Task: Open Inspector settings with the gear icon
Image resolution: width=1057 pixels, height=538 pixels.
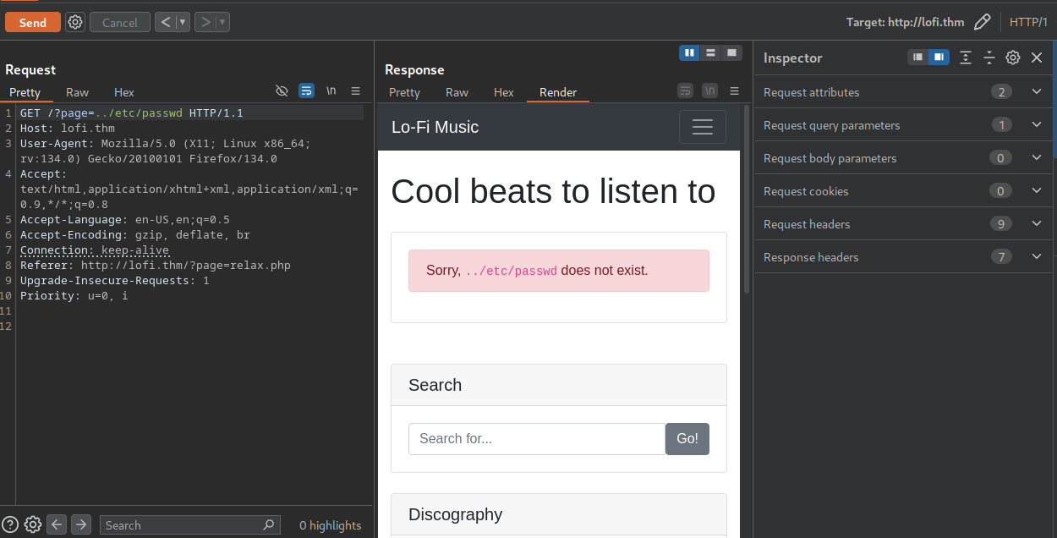Action: pyautogui.click(x=1013, y=58)
